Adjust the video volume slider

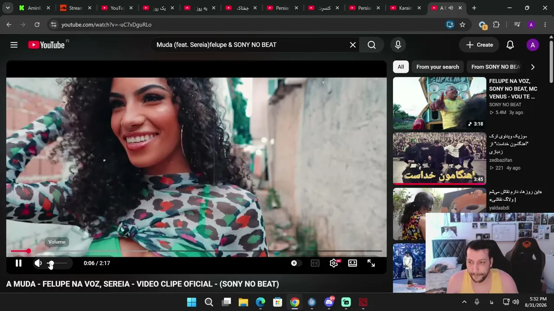[57, 263]
